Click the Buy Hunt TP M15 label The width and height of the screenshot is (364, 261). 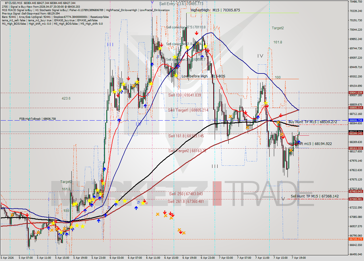pyautogui.click(x=313, y=122)
